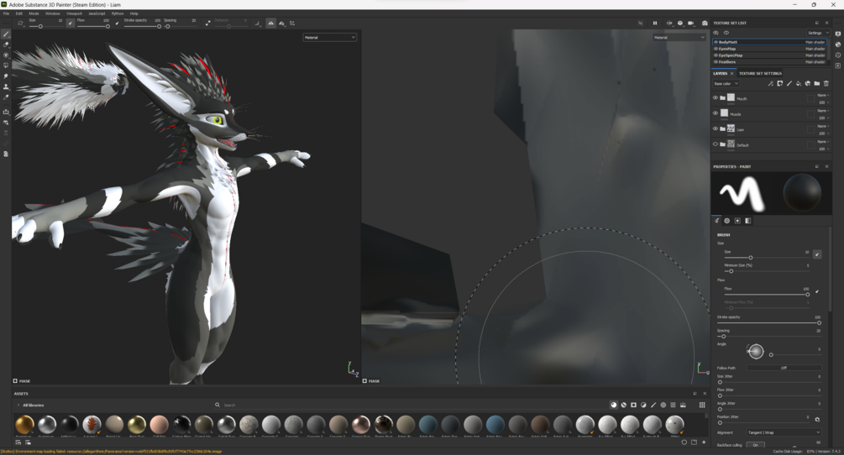Open Alignment Tangent | Wrap dropdown
Image resolution: width=844 pixels, height=455 pixels.
(x=784, y=431)
